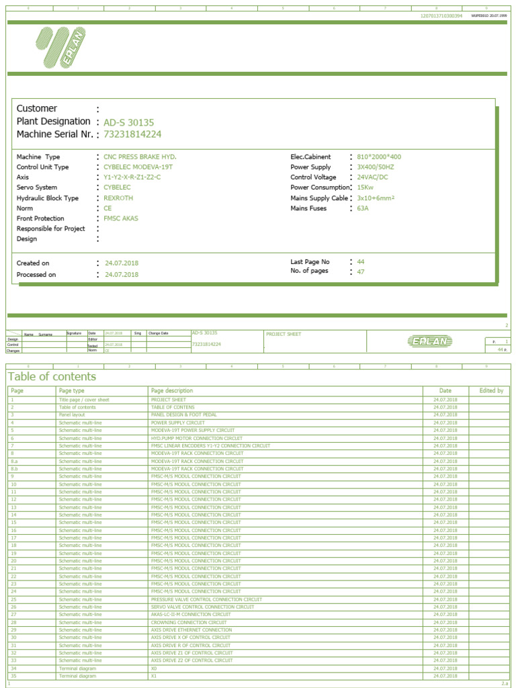The image size is (516, 688).
Task: Select 'SERVO VALVE CONTROL CONNECTION CIRCUIT'
Action: coord(202,607)
